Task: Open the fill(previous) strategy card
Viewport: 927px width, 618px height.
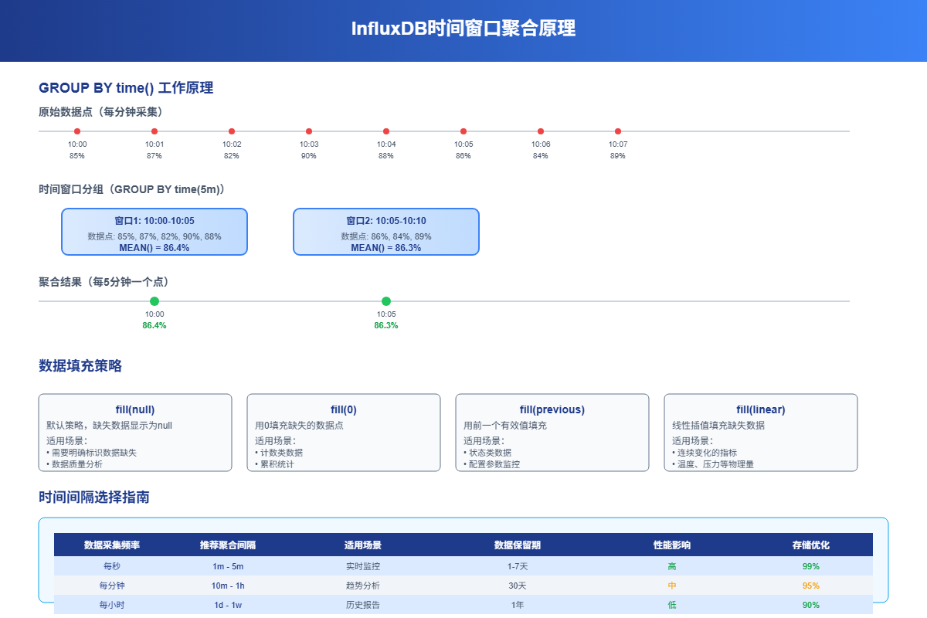Action: [552, 433]
